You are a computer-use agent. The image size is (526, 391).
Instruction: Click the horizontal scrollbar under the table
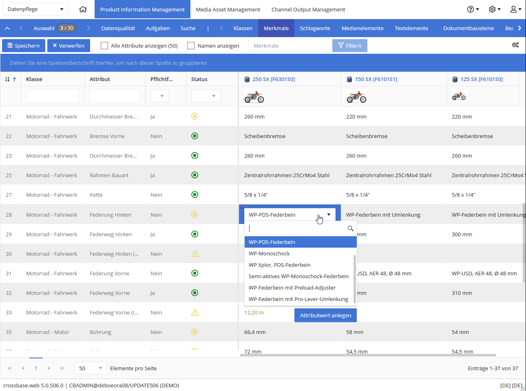(x=368, y=355)
